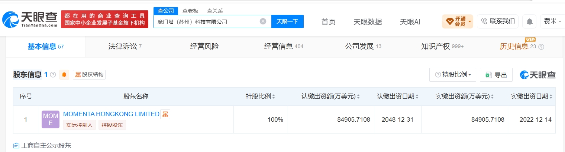This screenshot has height=152, width=565.
Task: Expand the 开通会员 dropdown arrow
Action: [x=470, y=21]
